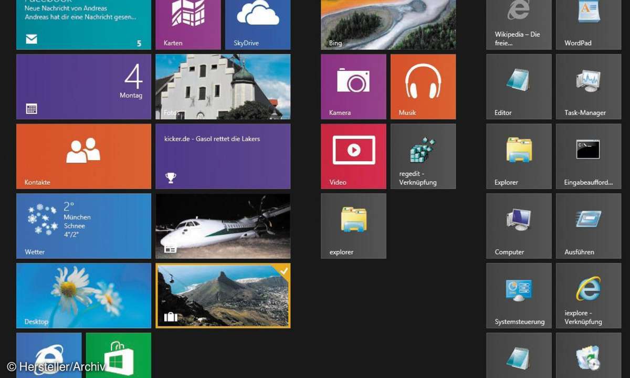The height and width of the screenshot is (378, 630).
Task: Open the Kamera tile
Action: click(x=353, y=87)
